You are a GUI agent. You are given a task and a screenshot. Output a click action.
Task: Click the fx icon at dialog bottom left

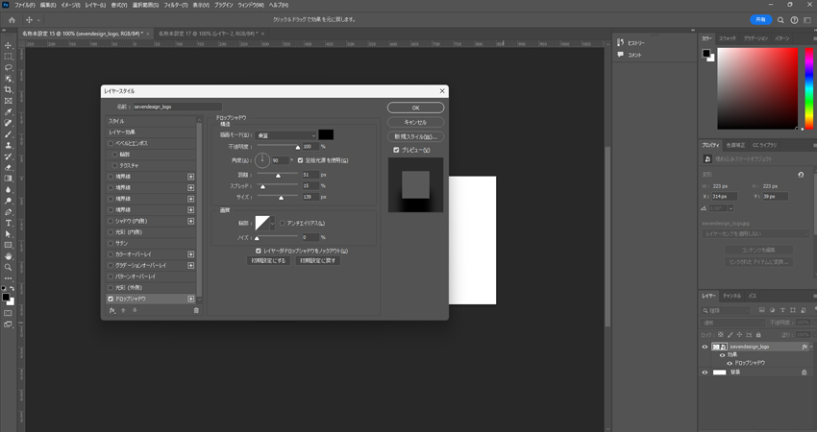(x=112, y=310)
